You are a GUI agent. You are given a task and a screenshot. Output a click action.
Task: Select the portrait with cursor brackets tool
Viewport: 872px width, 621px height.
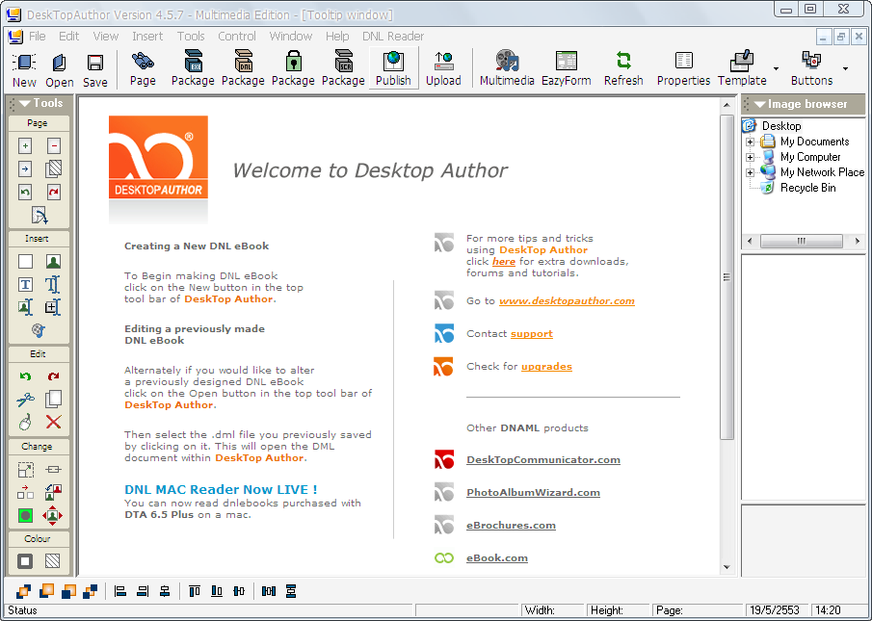click(25, 307)
